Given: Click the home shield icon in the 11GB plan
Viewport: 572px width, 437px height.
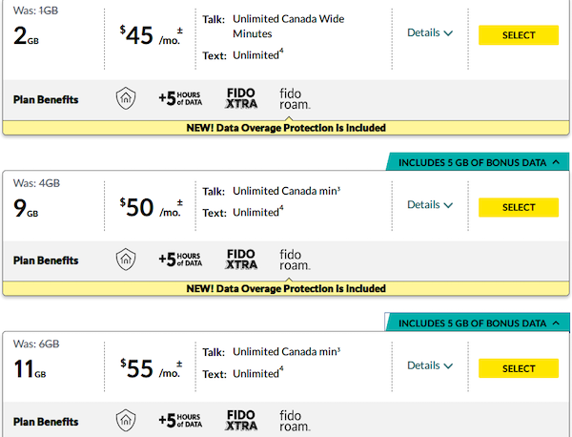Looking at the screenshot, I should [x=126, y=420].
